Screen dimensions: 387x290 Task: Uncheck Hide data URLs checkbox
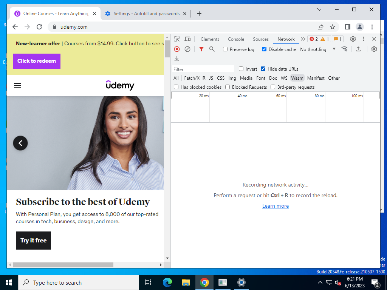coord(263,69)
